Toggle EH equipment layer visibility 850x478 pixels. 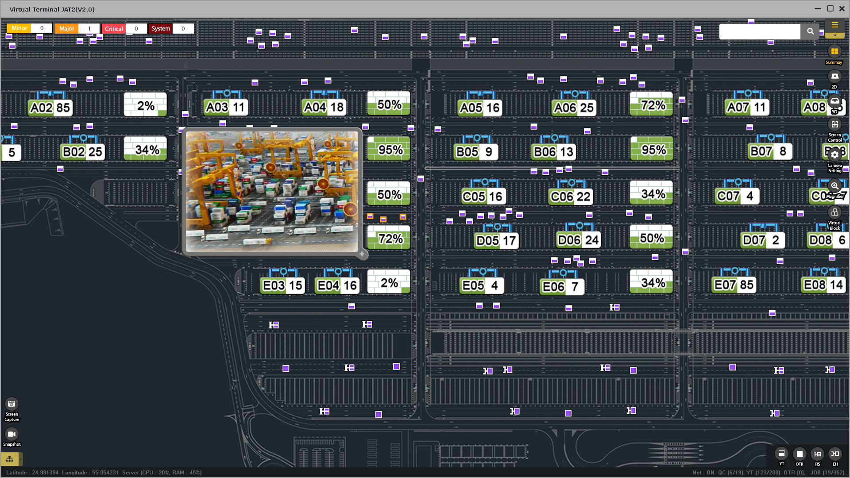coord(835,454)
